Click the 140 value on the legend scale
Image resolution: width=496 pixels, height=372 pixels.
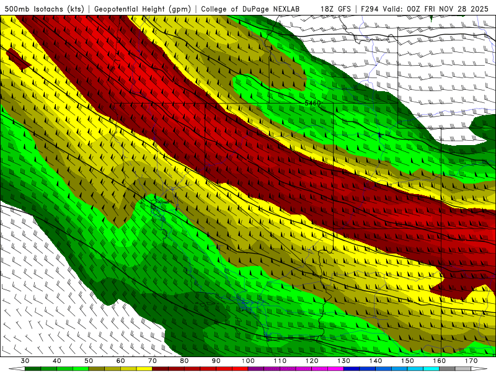coord(376,361)
